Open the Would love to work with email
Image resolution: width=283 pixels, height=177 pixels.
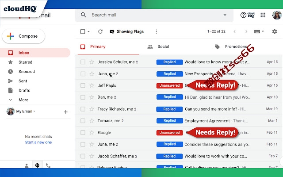[x=216, y=156]
